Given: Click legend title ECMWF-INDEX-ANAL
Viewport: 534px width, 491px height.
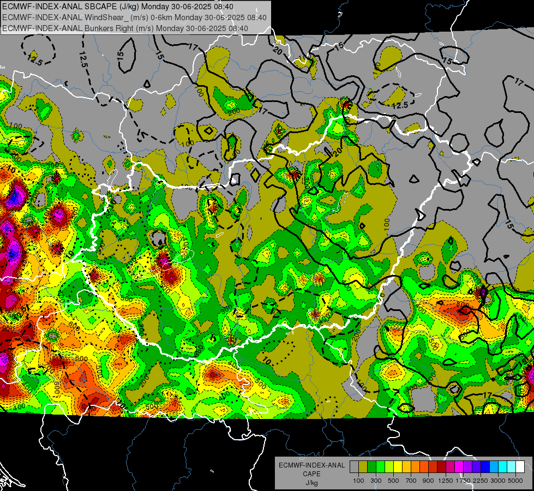Looking at the screenshot, I should click(312, 465).
